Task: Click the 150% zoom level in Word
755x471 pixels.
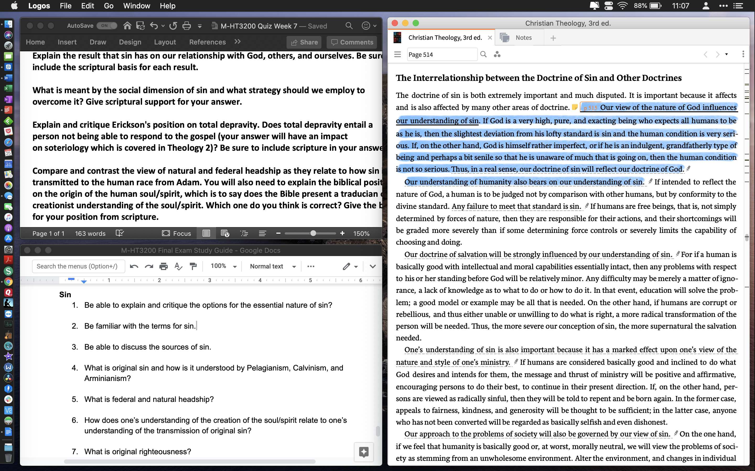Action: pos(361,233)
